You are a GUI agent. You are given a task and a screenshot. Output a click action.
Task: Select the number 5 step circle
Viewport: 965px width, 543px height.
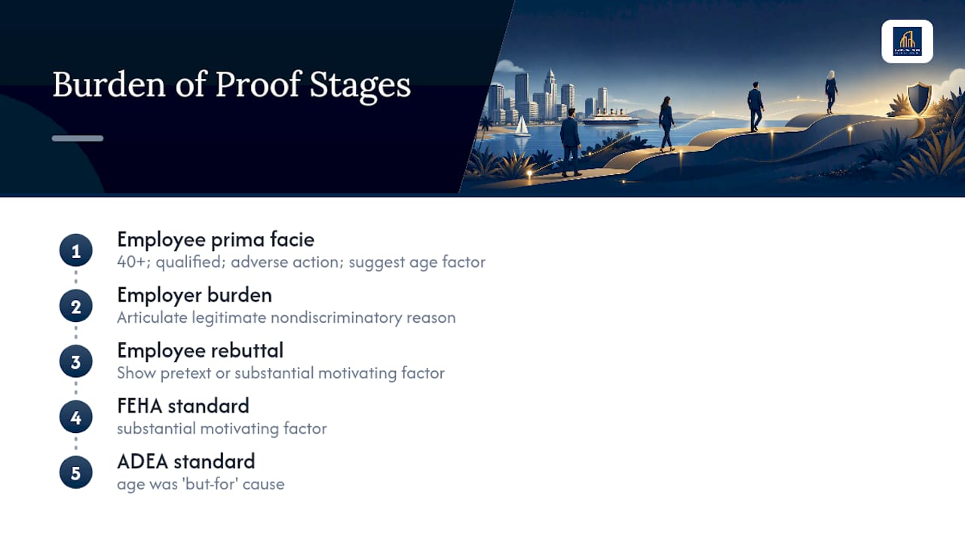pyautogui.click(x=75, y=473)
